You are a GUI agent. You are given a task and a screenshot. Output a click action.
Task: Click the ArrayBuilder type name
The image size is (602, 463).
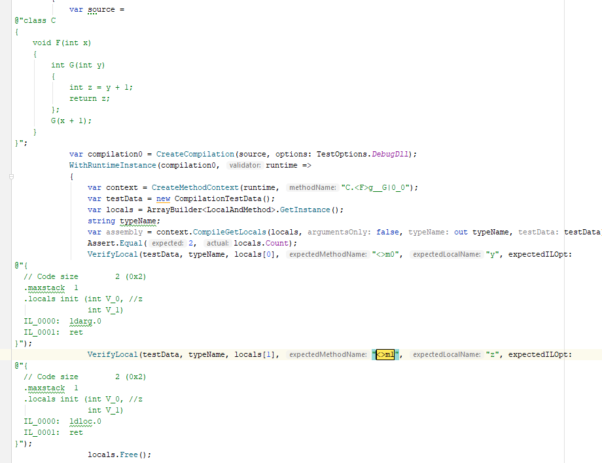[174, 210]
